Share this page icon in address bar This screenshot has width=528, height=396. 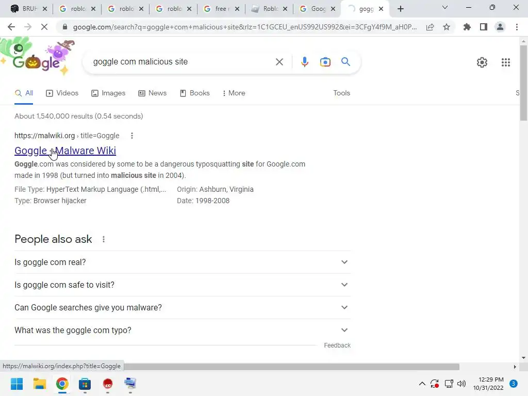pyautogui.click(x=430, y=27)
